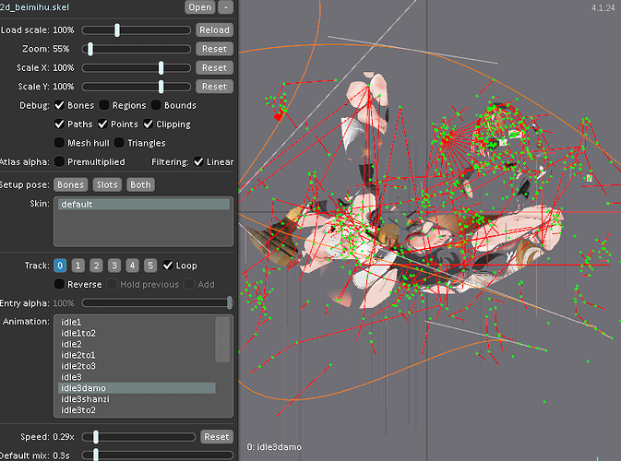The width and height of the screenshot is (621, 461).
Task: Select animation idle1
Action: click(x=137, y=322)
